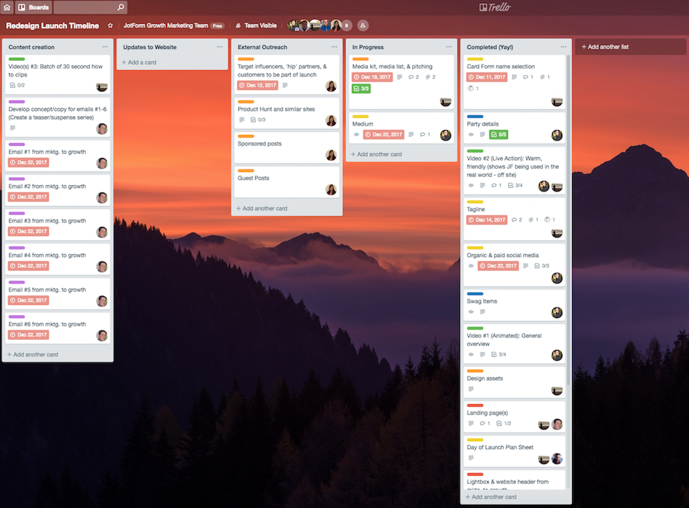Open the Email #2 from mktg. to growth card
The width and height of the screenshot is (689, 508).
(x=57, y=190)
